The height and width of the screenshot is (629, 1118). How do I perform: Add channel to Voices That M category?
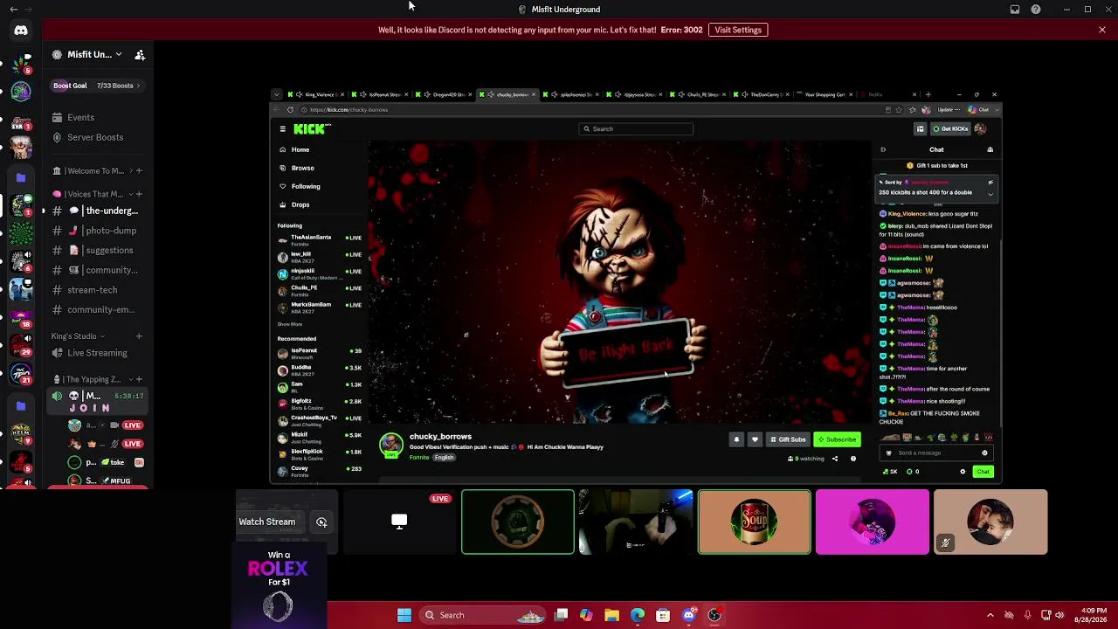coord(139,194)
